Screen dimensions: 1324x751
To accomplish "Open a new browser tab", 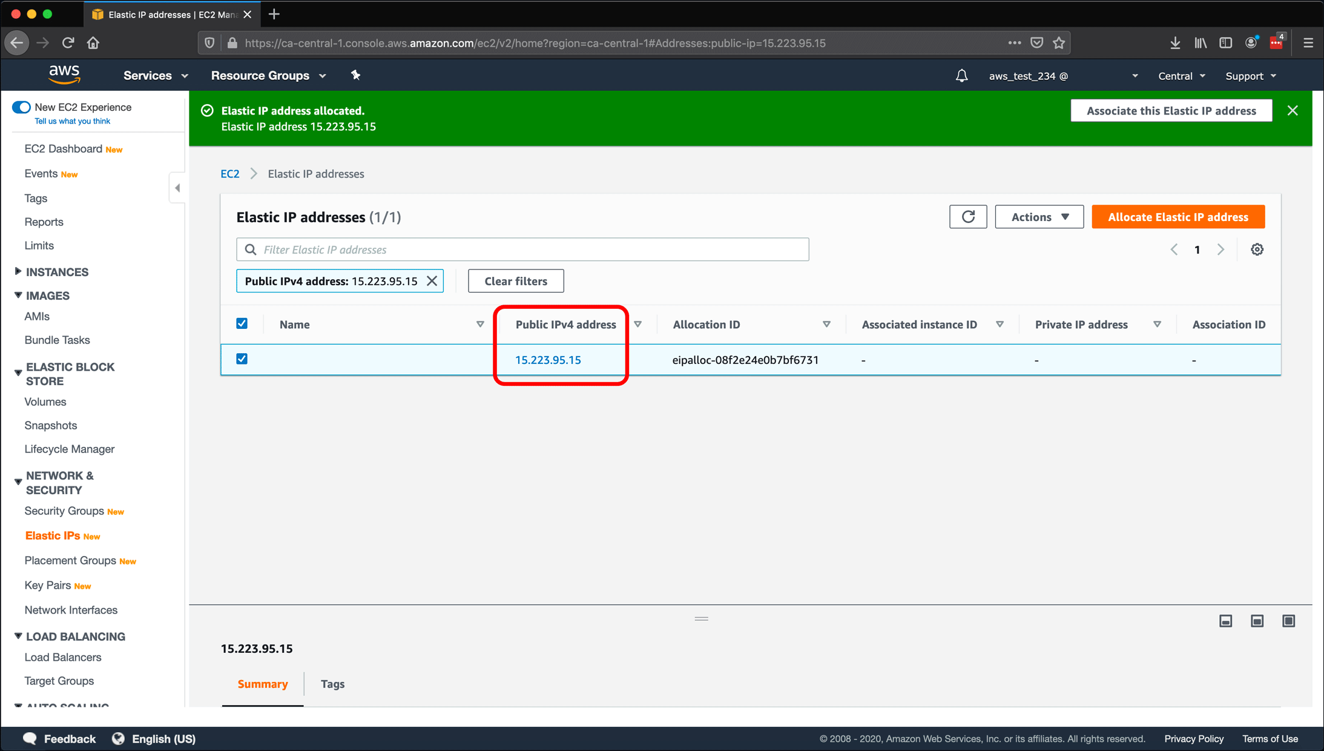I will (x=274, y=14).
